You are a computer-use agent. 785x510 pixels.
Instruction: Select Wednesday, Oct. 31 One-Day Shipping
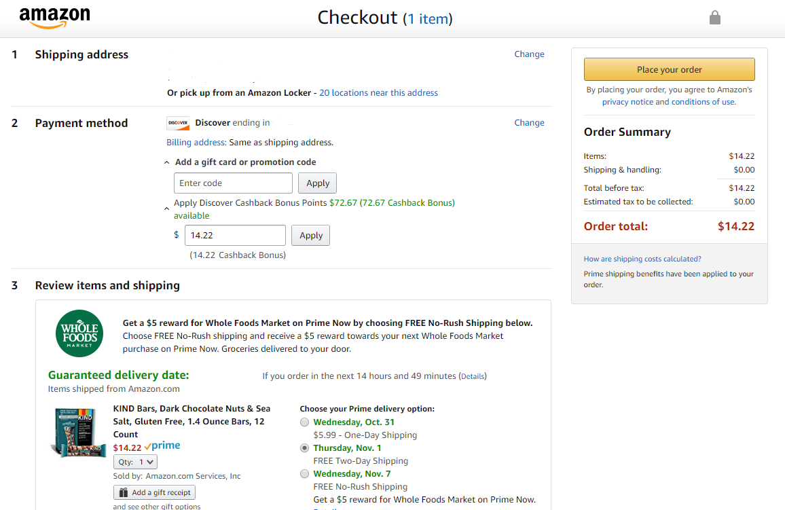pos(304,422)
